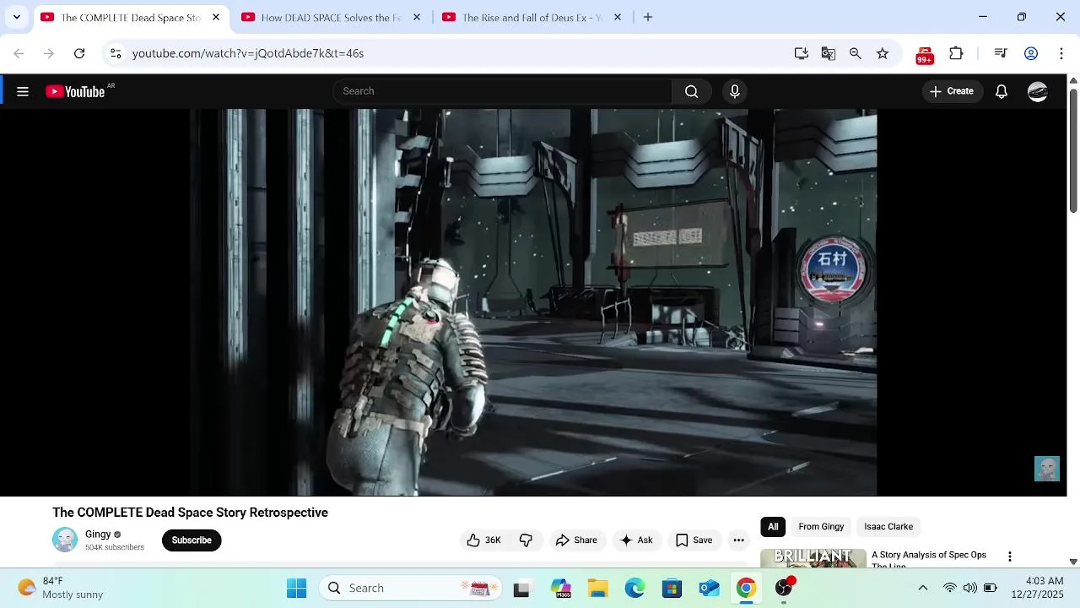Open action menu for Spec Ops video
The width and height of the screenshot is (1080, 608).
[1010, 556]
